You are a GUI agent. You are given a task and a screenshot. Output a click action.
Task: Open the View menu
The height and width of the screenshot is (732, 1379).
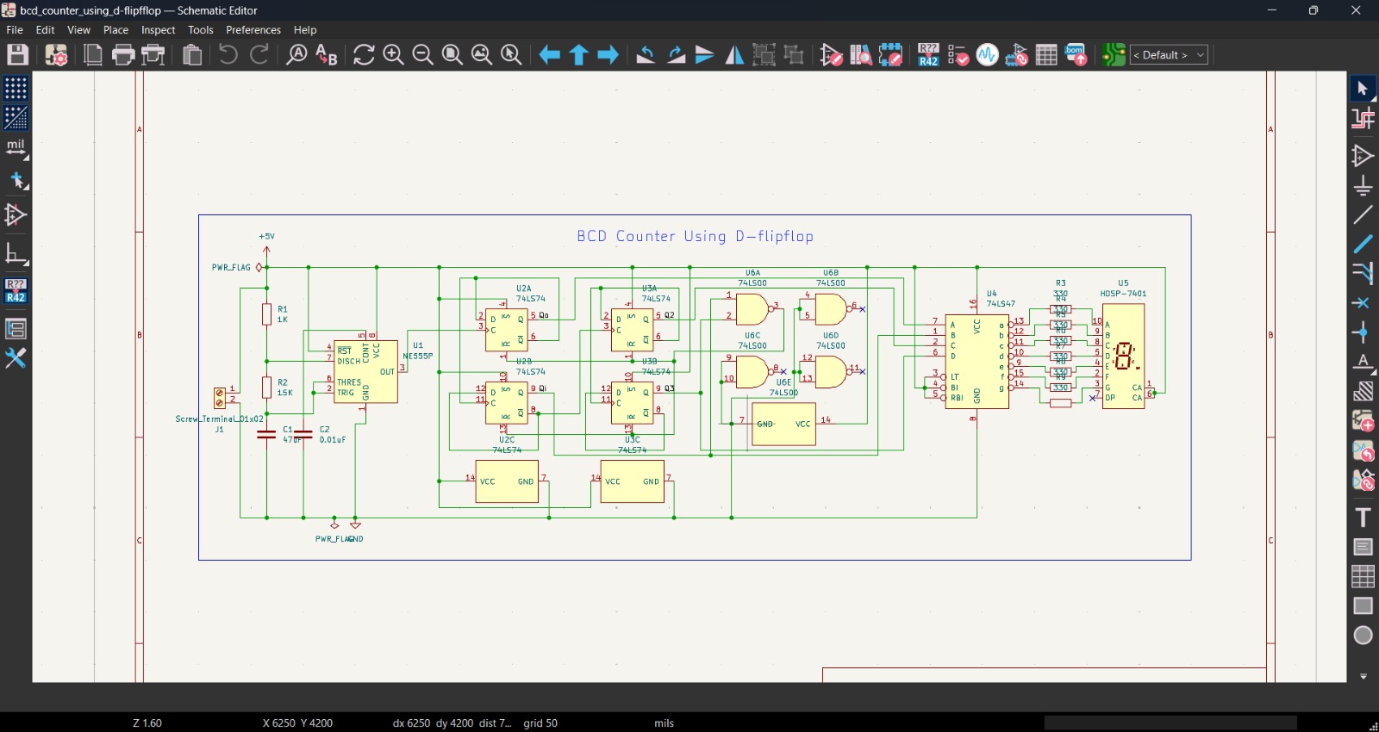click(78, 30)
